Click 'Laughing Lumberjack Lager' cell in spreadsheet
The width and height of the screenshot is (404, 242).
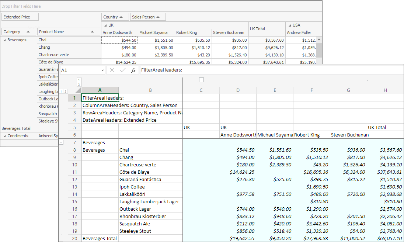point(150,201)
